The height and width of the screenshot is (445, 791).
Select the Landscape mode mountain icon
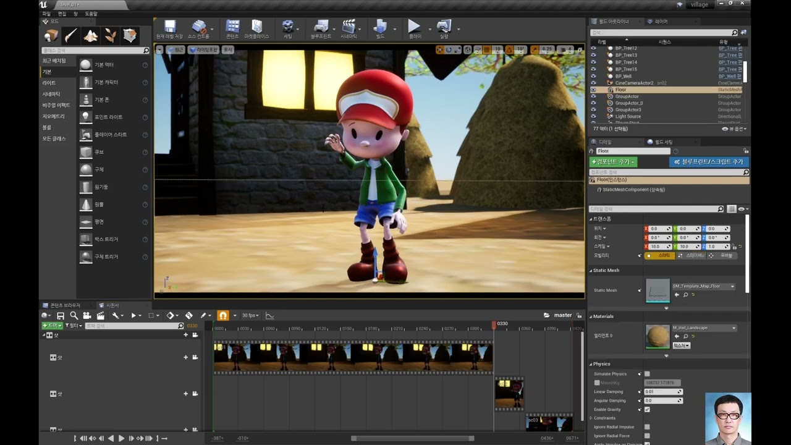(90, 36)
